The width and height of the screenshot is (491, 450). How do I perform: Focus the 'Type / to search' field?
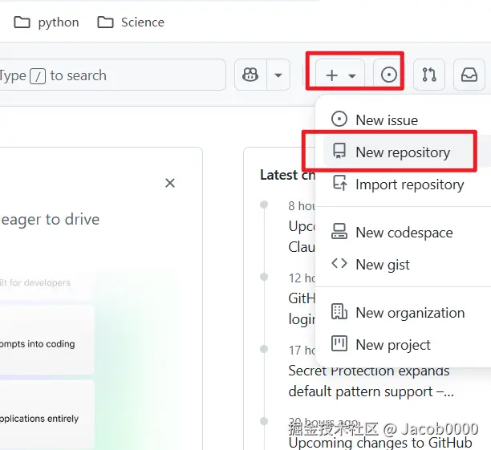(112, 75)
